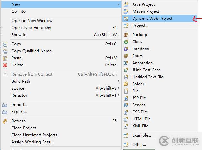202x150 pixels.
Task: Click the Refresh icon
Action: coord(5,121)
